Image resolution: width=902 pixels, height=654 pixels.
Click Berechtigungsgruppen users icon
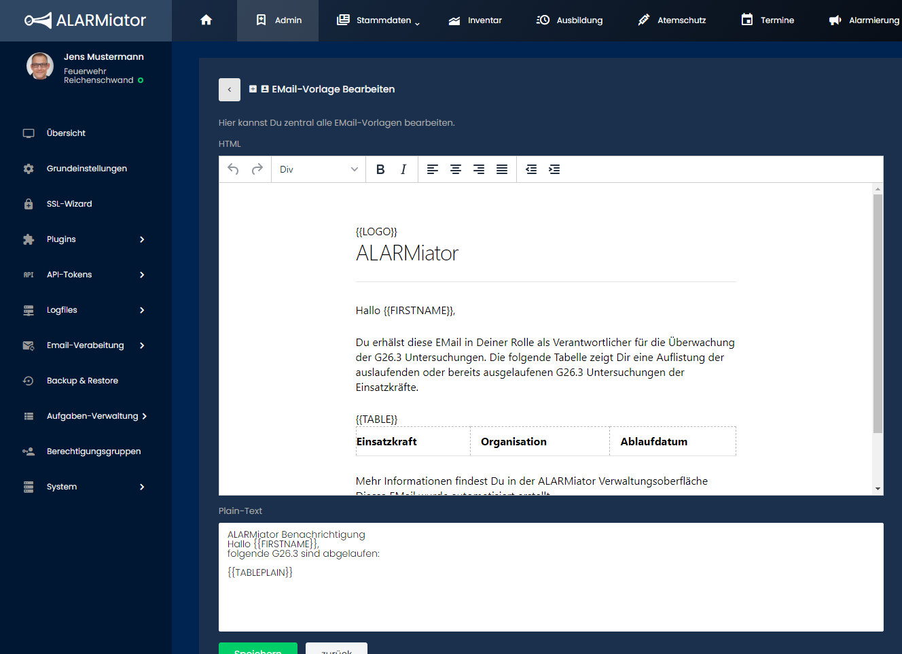(x=29, y=451)
